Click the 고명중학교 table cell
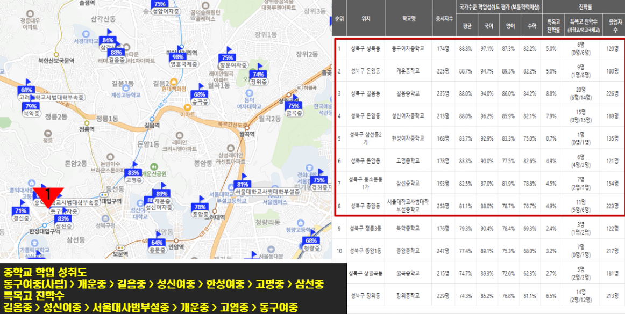Viewport: 625px width, 314px height. [x=409, y=161]
